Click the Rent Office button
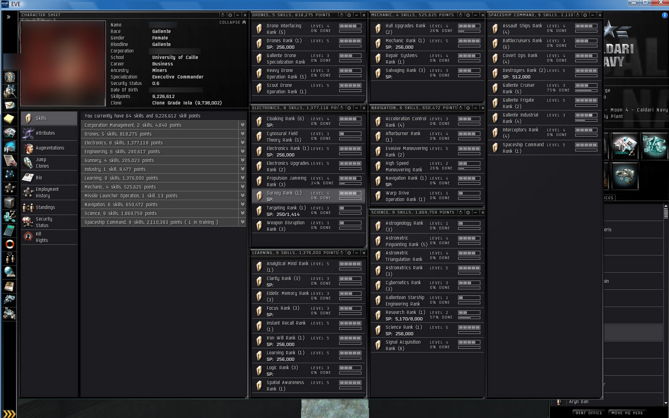This screenshot has width=669, height=418. click(589, 413)
